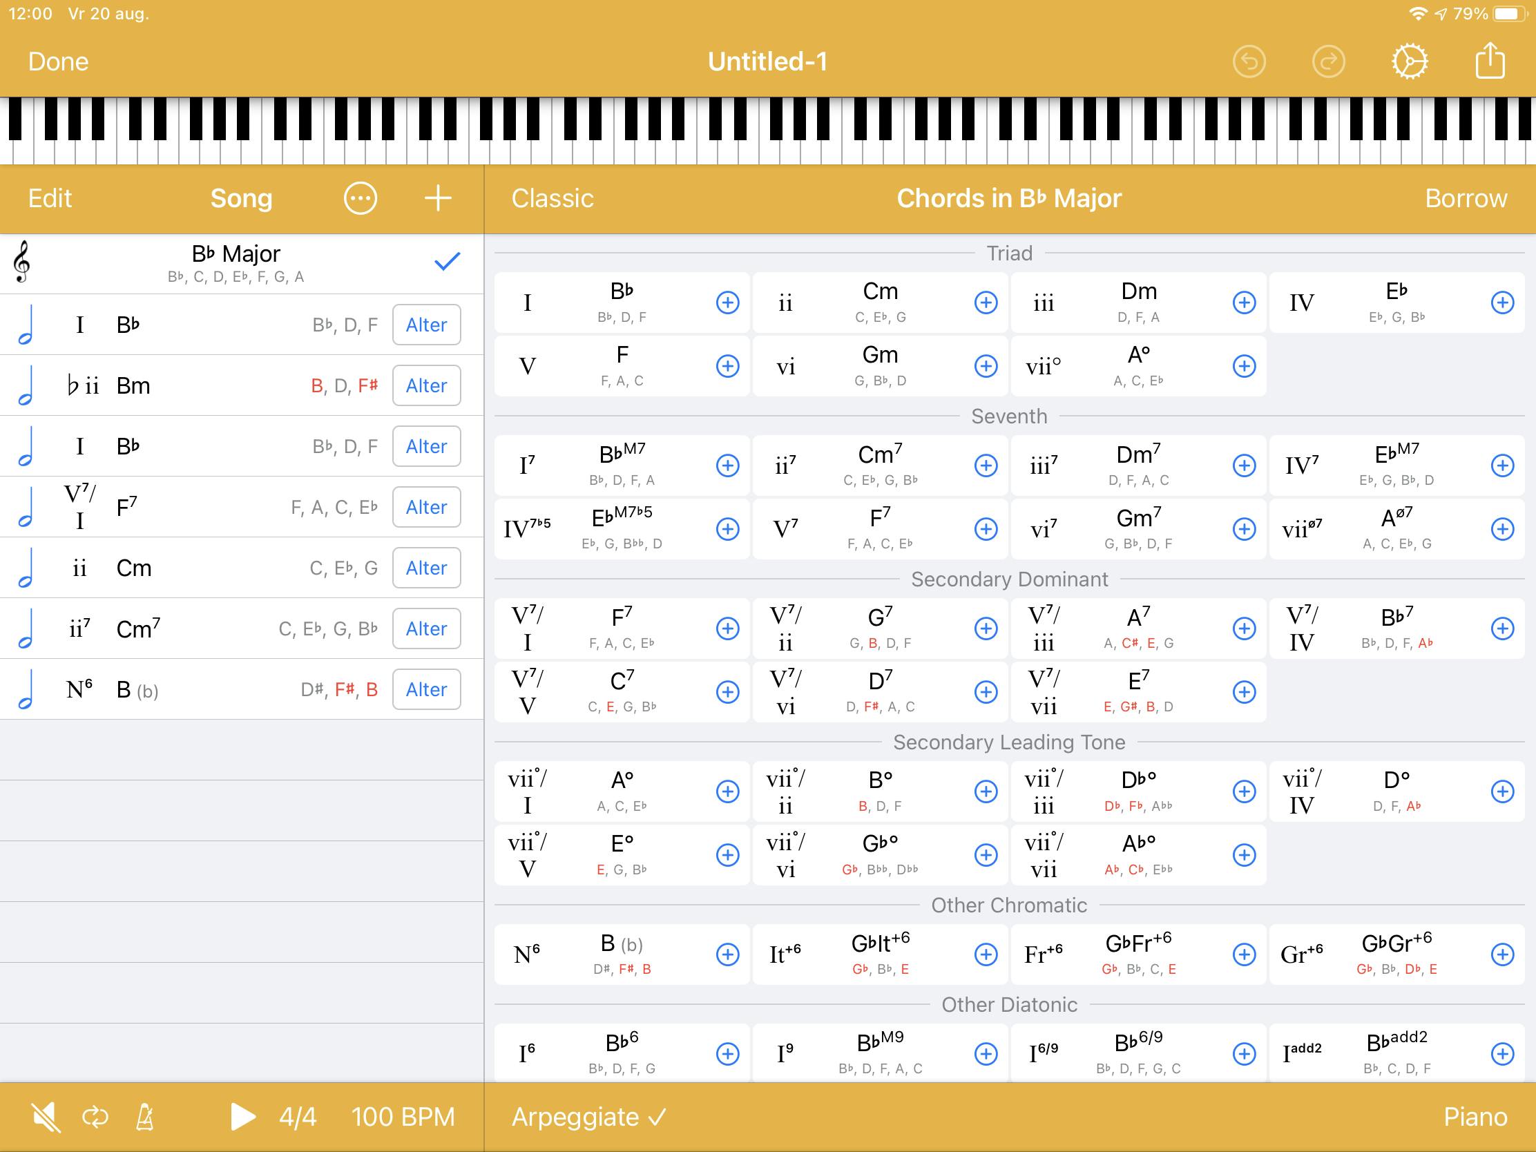This screenshot has height=1152, width=1536.
Task: Tap the redo arrow icon
Action: [1328, 61]
